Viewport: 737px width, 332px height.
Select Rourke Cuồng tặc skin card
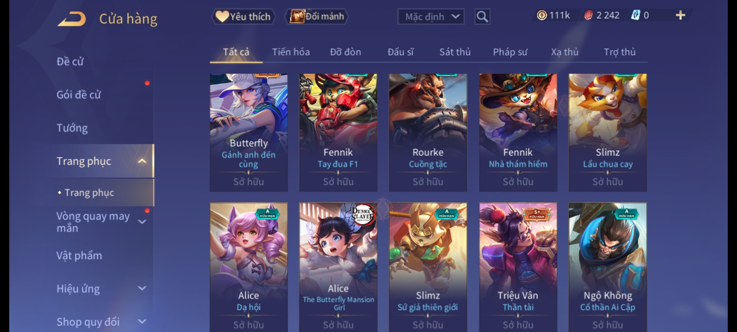point(428,132)
